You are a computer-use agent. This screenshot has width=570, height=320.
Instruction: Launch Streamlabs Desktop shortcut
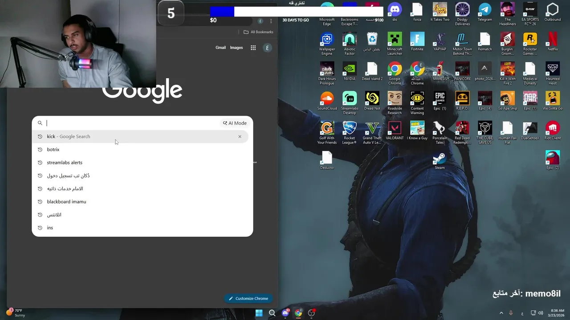coord(350,103)
